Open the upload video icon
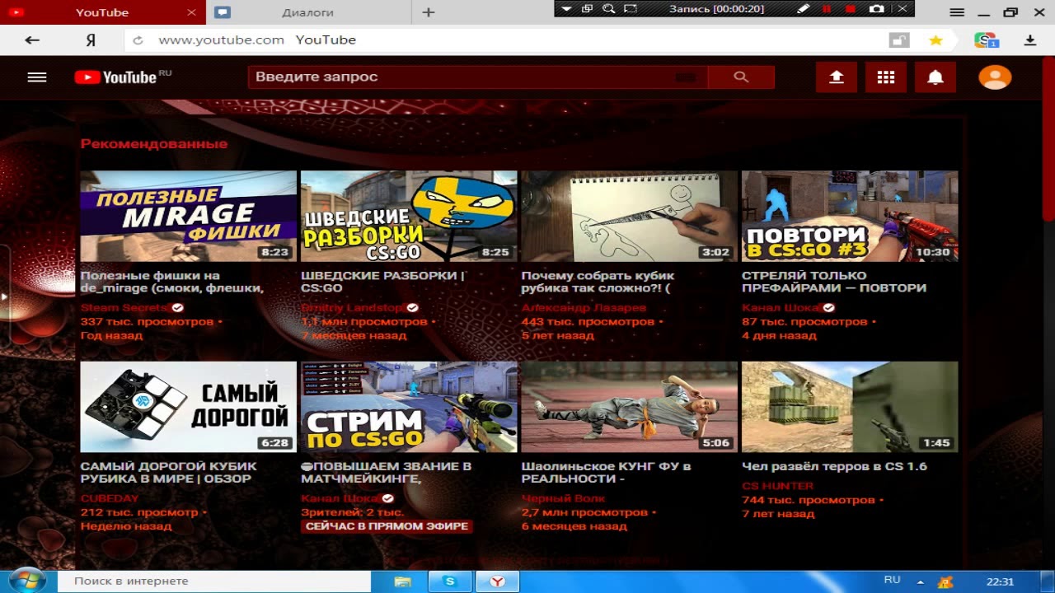The height and width of the screenshot is (593, 1055). pos(837,77)
